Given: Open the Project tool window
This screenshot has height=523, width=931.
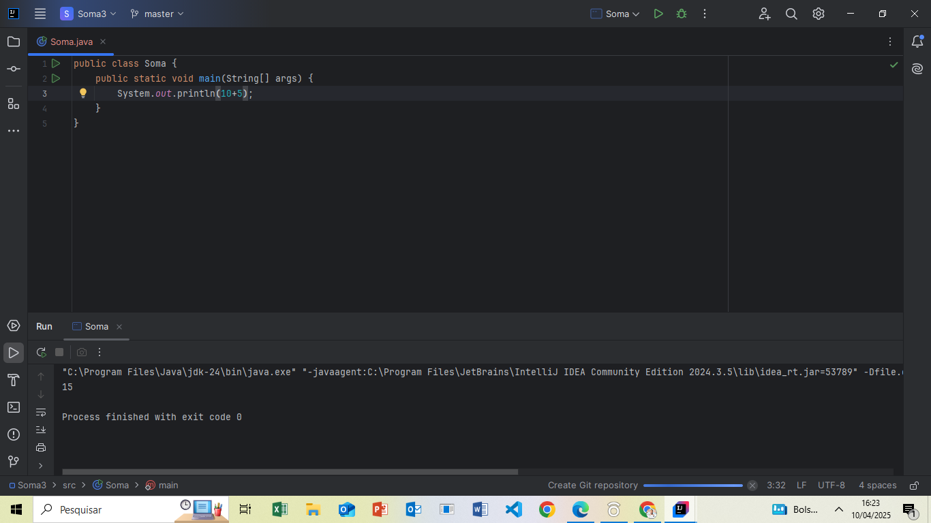Looking at the screenshot, I should (x=14, y=42).
